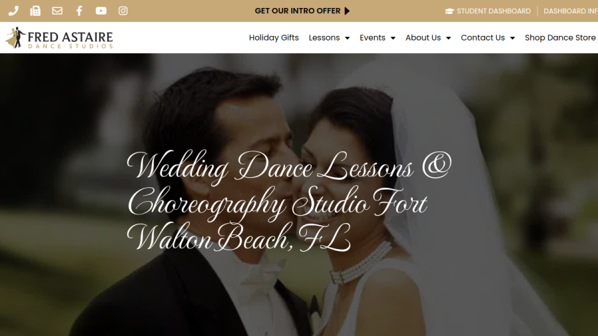Click the Wedding Dance Lessons heading text
The image size is (598, 336).
(x=289, y=201)
